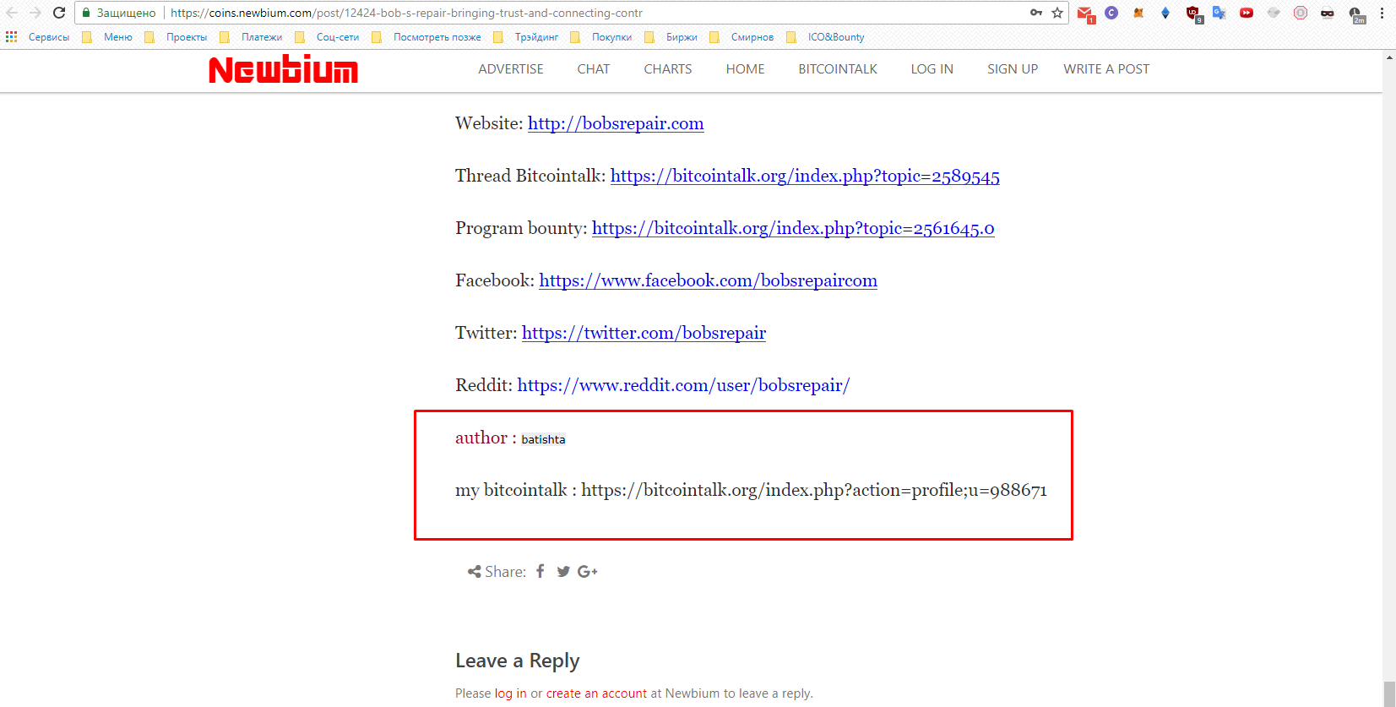Open the Меню bookmarks folder
Viewport: 1396px width, 707px height.
click(x=107, y=37)
